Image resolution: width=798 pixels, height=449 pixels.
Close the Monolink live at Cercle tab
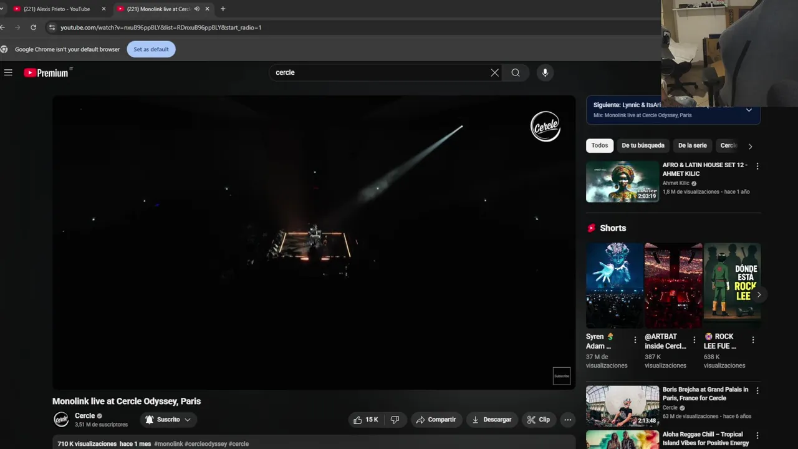click(208, 9)
